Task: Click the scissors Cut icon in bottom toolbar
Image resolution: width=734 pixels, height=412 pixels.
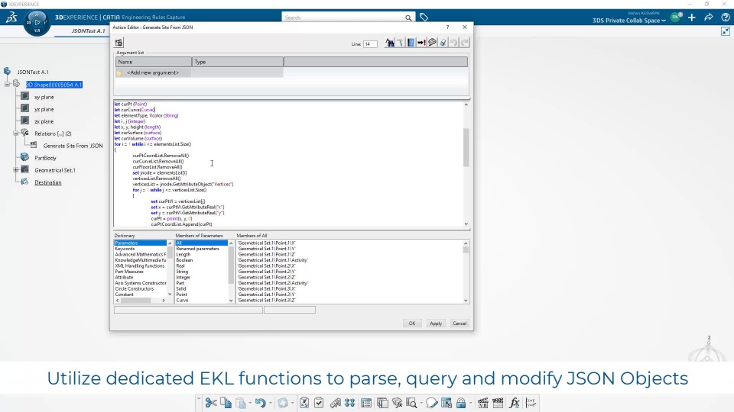Action: point(211,403)
